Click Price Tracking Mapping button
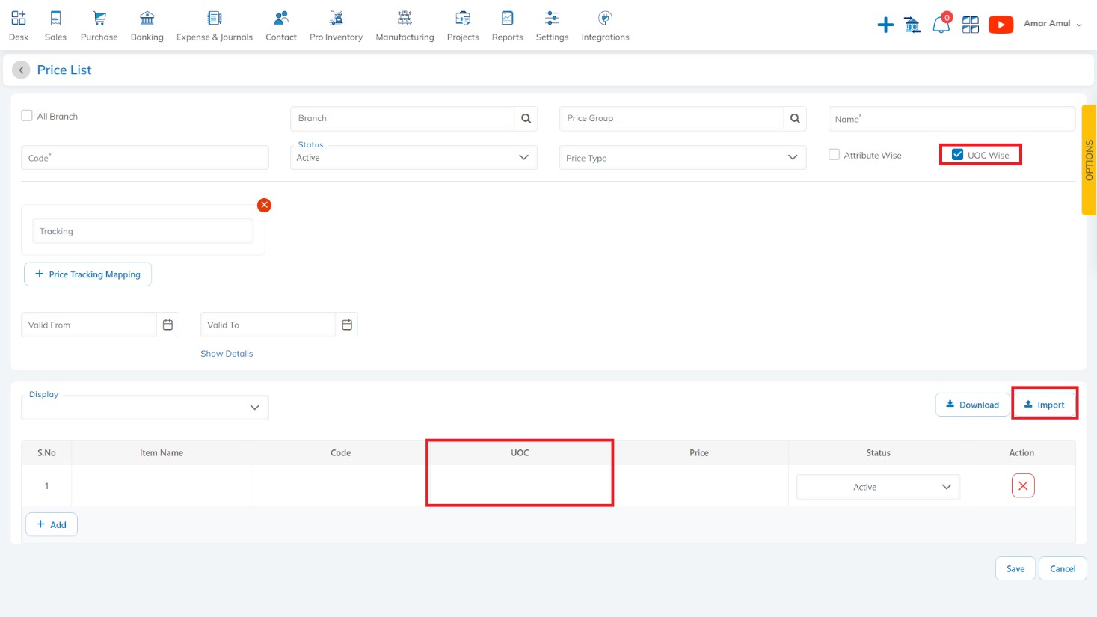 pos(87,274)
